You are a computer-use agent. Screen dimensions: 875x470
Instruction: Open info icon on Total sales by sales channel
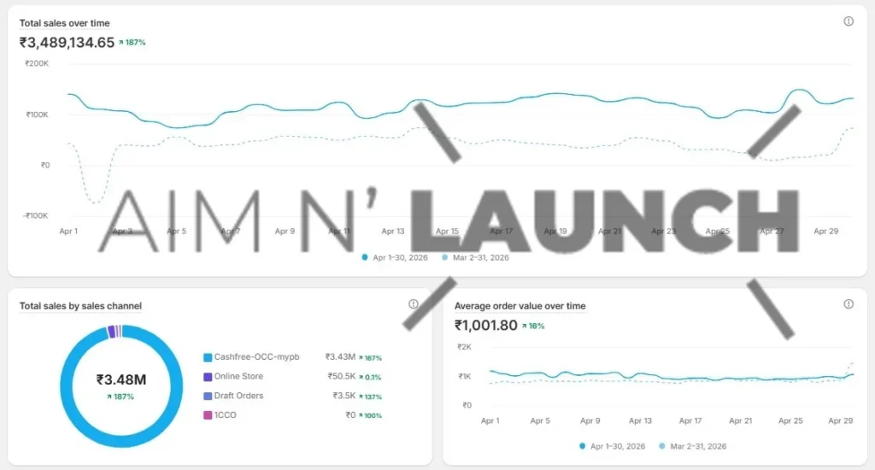point(413,303)
